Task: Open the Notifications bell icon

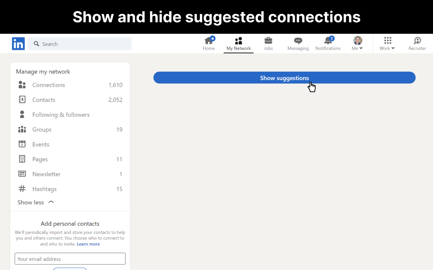Action: [328, 41]
